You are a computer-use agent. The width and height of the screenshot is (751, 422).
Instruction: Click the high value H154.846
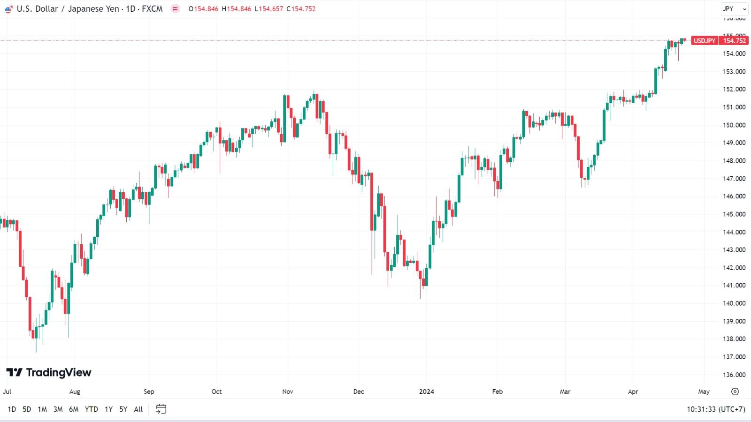click(236, 9)
